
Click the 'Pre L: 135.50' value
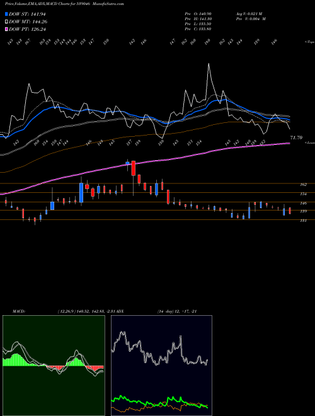(198, 24)
